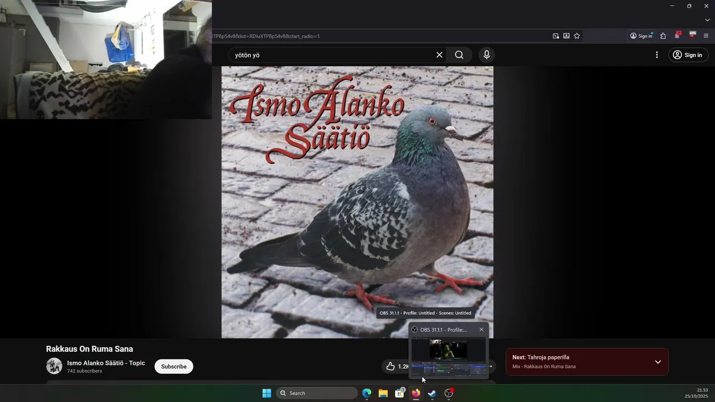Viewport: 715px width, 402px height.
Task: Click the install/download icon in address bar
Action: [566, 36]
